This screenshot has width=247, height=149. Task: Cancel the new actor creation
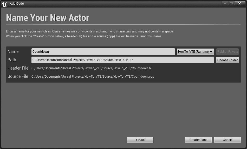[227, 140]
